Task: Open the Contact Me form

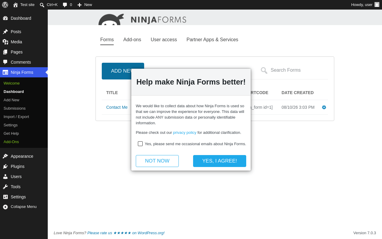Action: (117, 107)
